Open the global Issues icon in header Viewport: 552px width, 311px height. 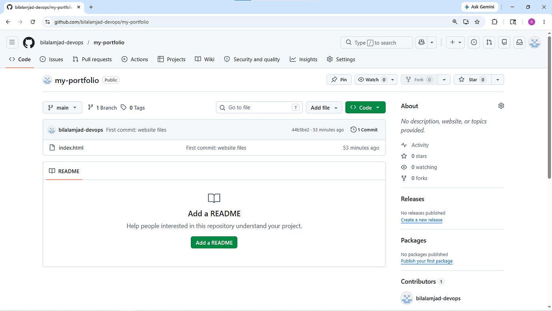pyautogui.click(x=474, y=42)
